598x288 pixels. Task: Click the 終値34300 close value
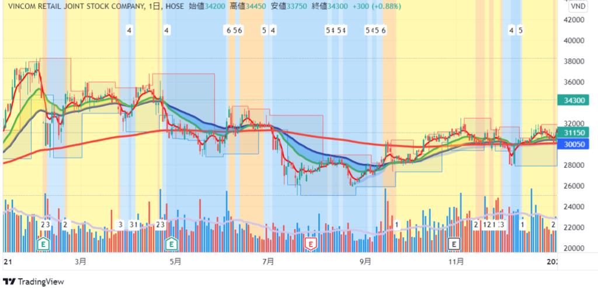(329, 6)
